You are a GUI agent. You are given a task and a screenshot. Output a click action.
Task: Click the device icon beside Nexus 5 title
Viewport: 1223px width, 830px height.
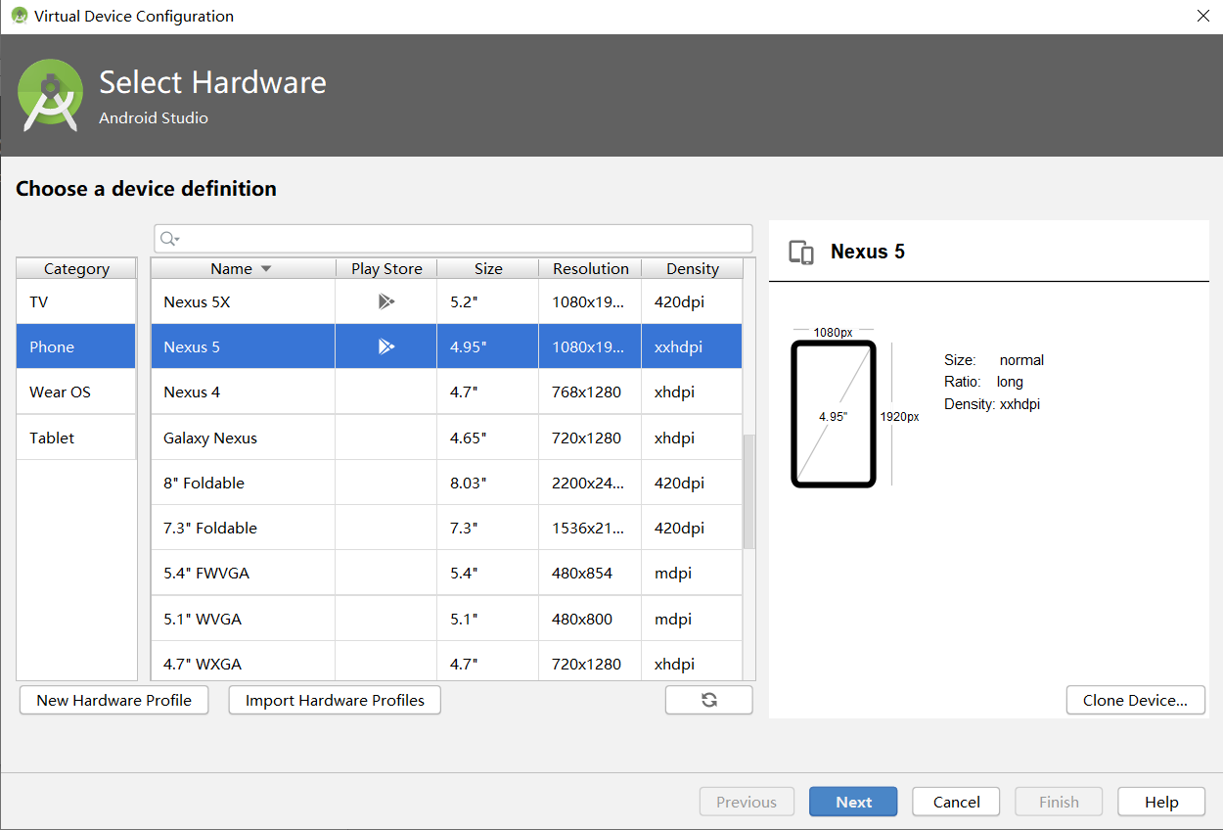pos(801,253)
